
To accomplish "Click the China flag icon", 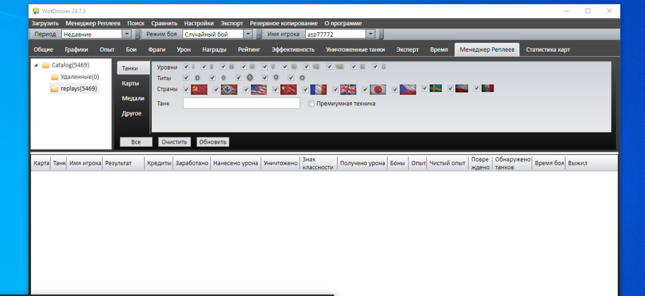I will click(x=289, y=89).
